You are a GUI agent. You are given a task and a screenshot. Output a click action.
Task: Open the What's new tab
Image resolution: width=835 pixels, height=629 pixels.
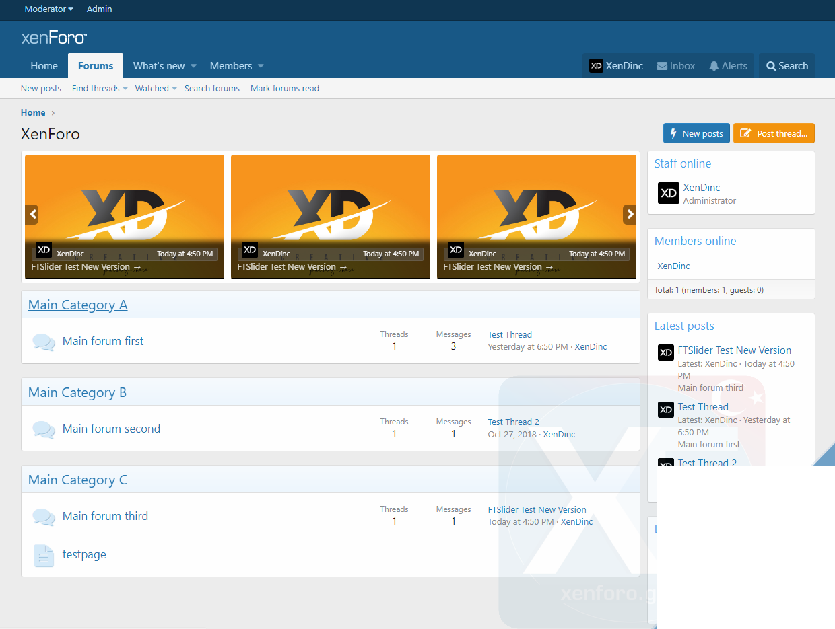point(159,66)
